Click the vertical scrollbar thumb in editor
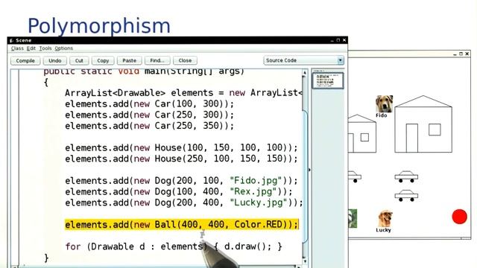 click(305, 176)
